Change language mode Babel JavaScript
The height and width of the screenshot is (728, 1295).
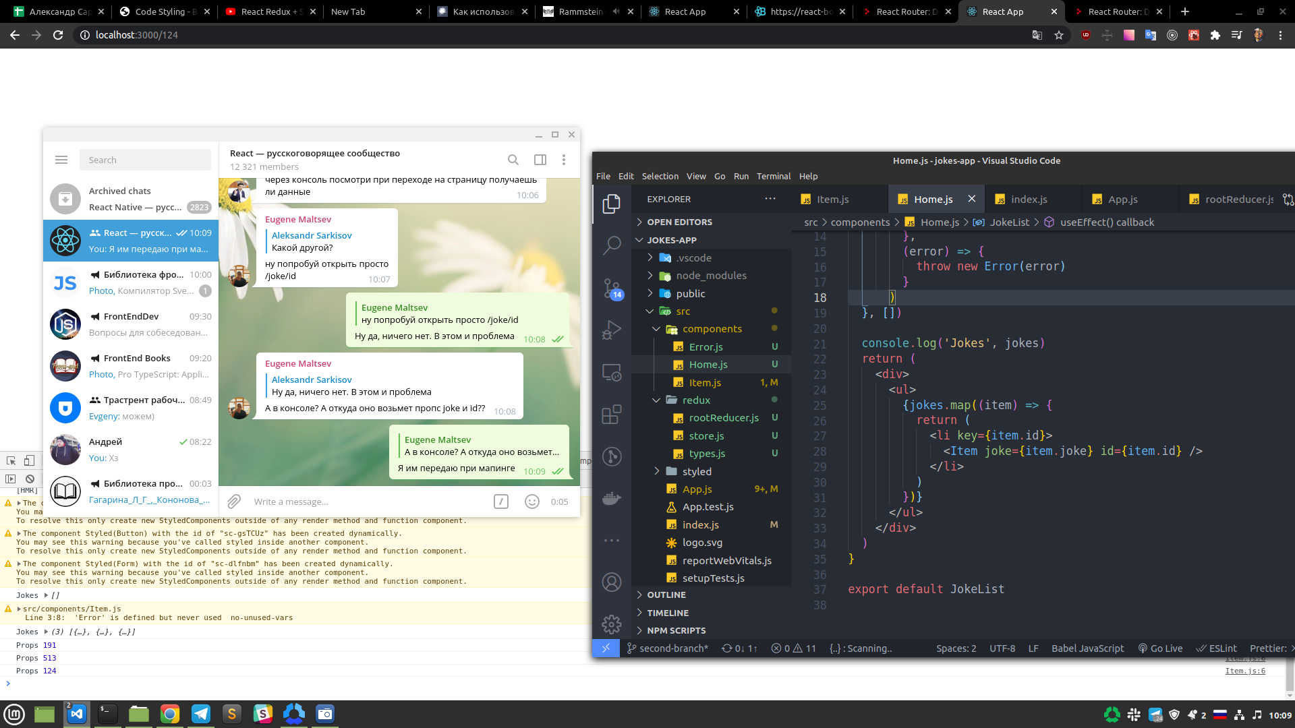(1087, 648)
